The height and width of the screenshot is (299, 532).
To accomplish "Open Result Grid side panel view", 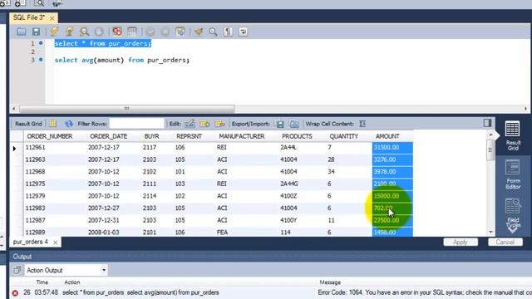I will coord(513,135).
